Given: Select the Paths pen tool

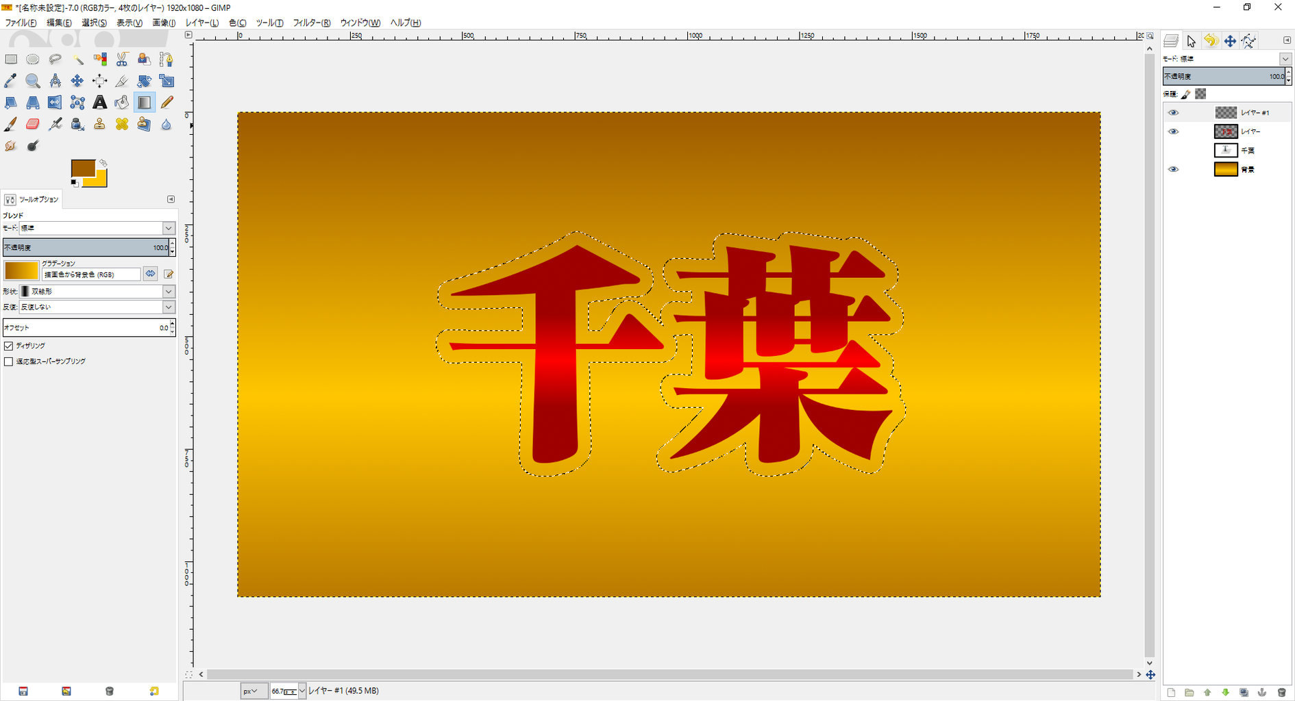Looking at the screenshot, I should click(166, 60).
